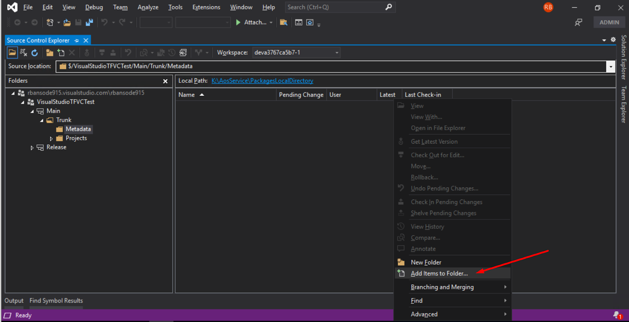This screenshot has width=629, height=322.
Task: Click the Add Items to Folder toolbar icon
Action: point(61,52)
